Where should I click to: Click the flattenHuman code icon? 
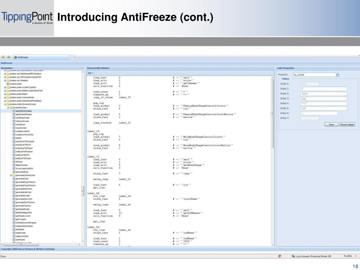pos(14,165)
